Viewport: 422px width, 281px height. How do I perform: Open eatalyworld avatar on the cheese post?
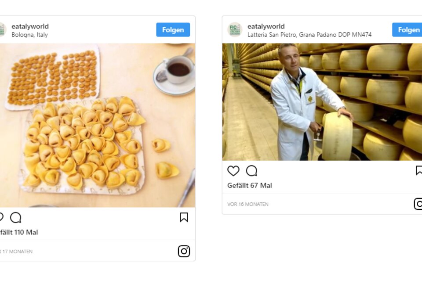pyautogui.click(x=235, y=30)
